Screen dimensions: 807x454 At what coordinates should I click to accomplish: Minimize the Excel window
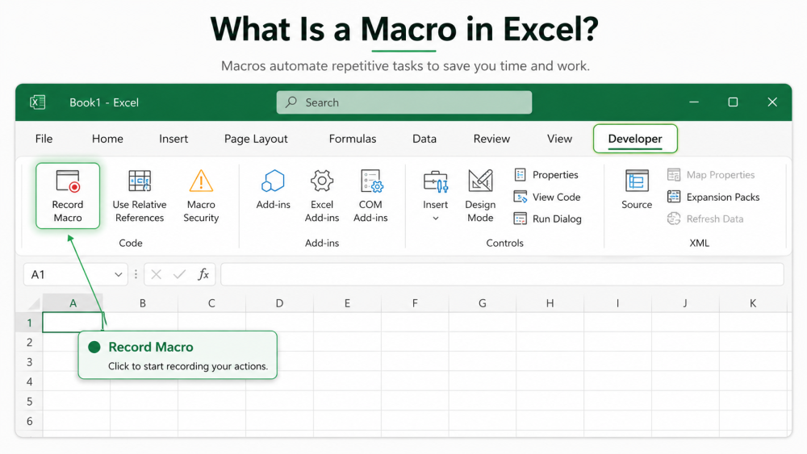(x=694, y=102)
